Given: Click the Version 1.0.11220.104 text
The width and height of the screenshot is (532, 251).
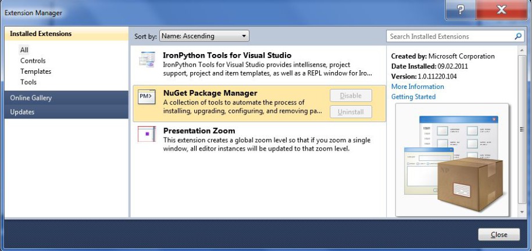Looking at the screenshot, I should pyautogui.click(x=424, y=76).
